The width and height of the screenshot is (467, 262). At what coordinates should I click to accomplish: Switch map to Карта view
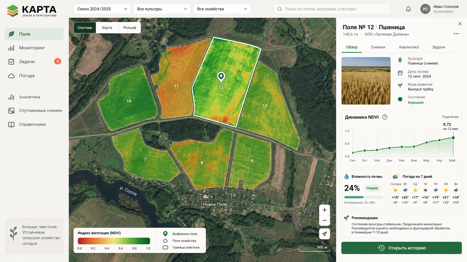(x=107, y=28)
